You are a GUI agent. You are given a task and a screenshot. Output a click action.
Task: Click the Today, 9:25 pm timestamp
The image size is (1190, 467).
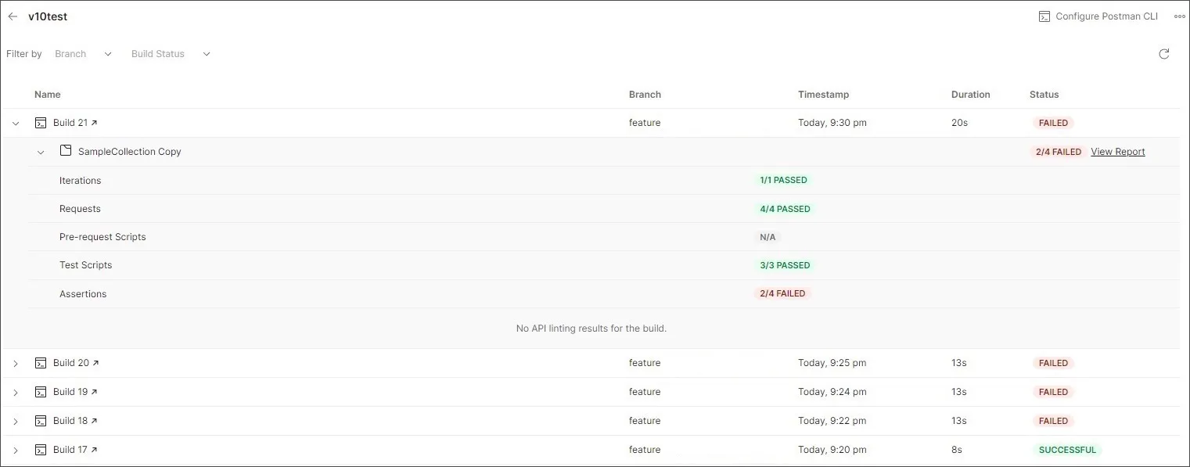pos(832,363)
